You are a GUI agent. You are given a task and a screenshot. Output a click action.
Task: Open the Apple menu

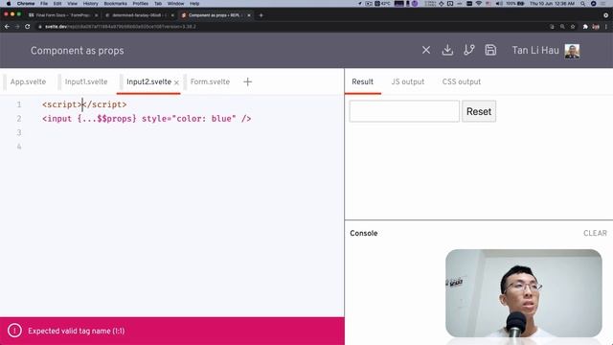pos(9,4)
